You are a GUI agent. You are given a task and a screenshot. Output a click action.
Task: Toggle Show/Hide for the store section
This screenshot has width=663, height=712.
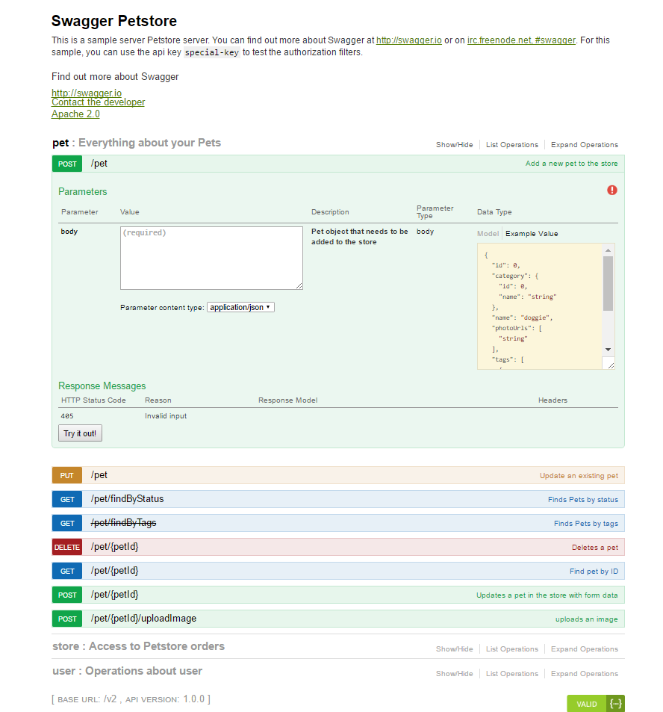[454, 648]
